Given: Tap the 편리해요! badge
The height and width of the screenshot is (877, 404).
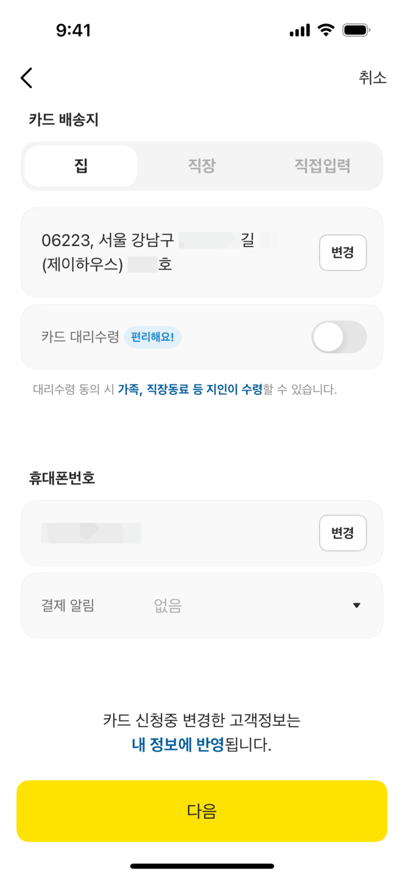Looking at the screenshot, I should 152,337.
